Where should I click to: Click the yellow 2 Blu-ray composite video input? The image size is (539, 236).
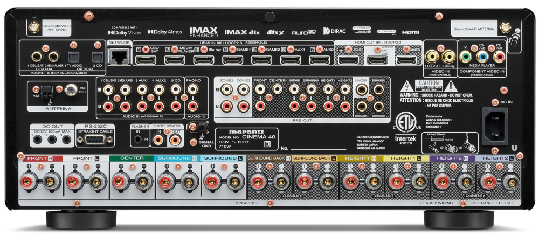point(448,57)
